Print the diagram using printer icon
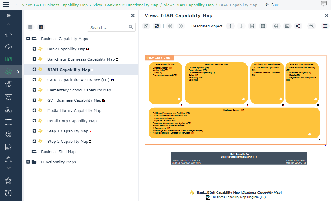Viewport: 331px width, 201px height. click(276, 26)
